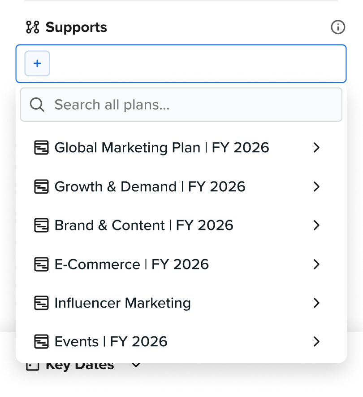Image resolution: width=363 pixels, height=397 pixels.
Task: Select Growth & Demand | FY 2026
Action: pyautogui.click(x=150, y=187)
